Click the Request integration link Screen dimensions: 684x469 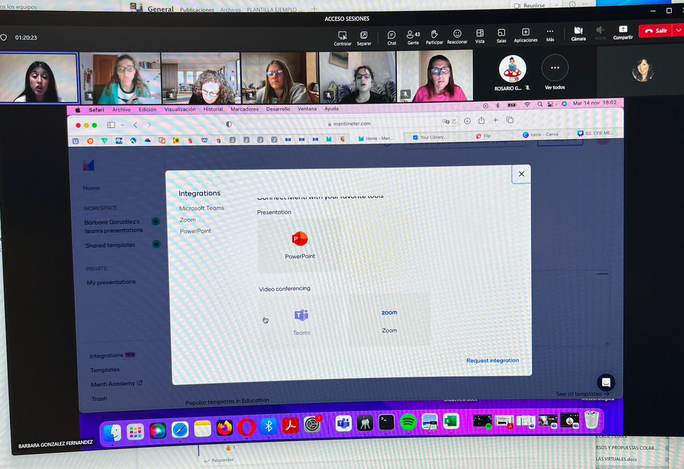[x=492, y=360]
